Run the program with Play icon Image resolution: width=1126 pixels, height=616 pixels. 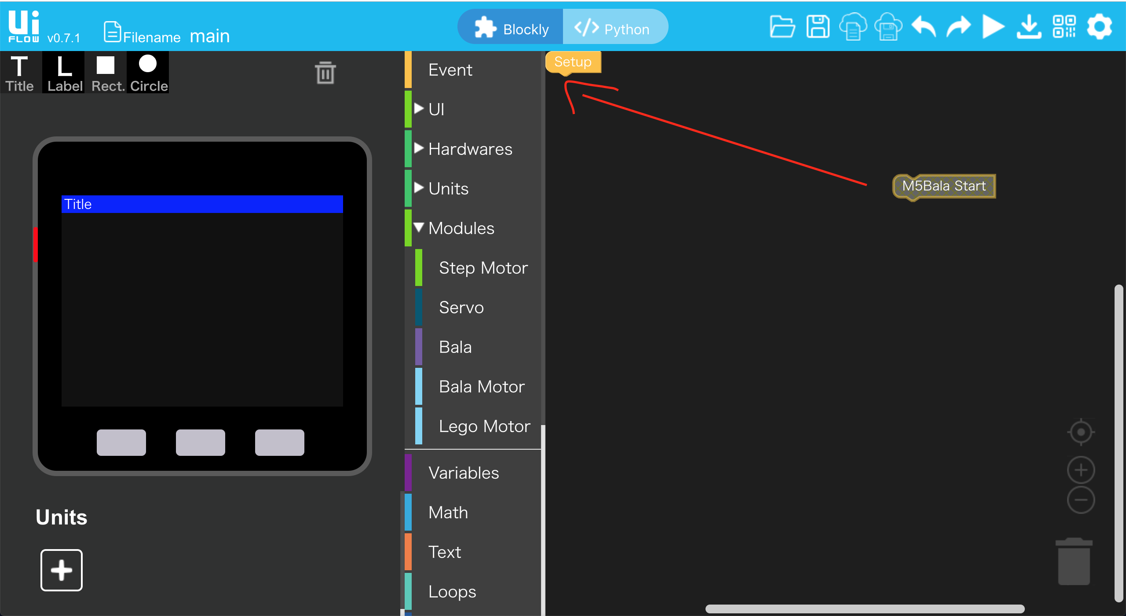[993, 27]
